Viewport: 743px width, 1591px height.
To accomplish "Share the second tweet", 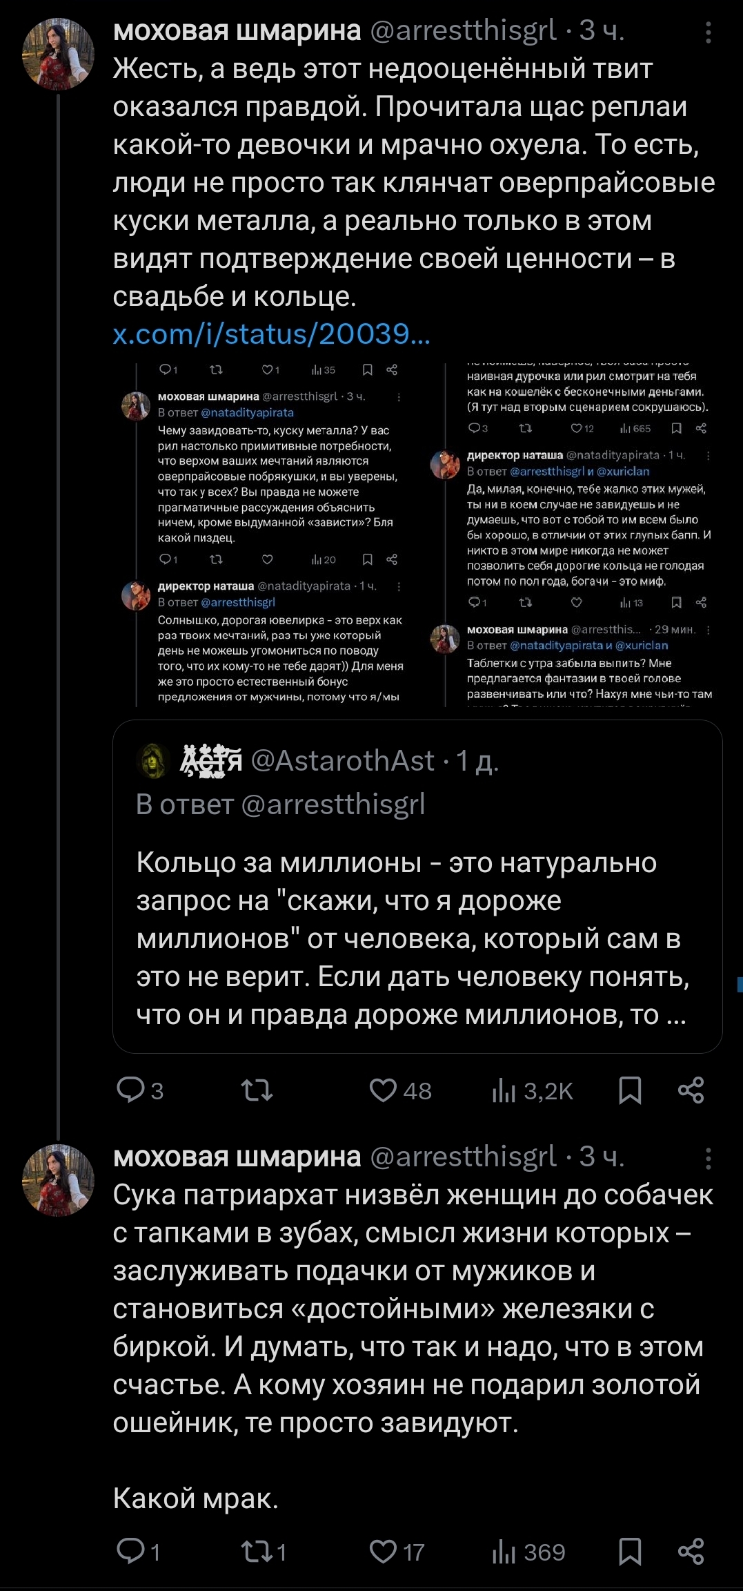I will pyautogui.click(x=691, y=1552).
